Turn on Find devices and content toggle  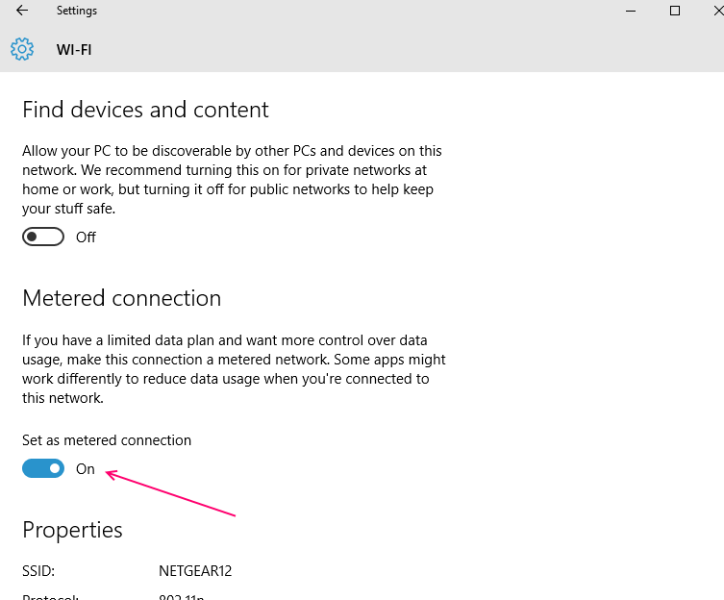(x=43, y=237)
